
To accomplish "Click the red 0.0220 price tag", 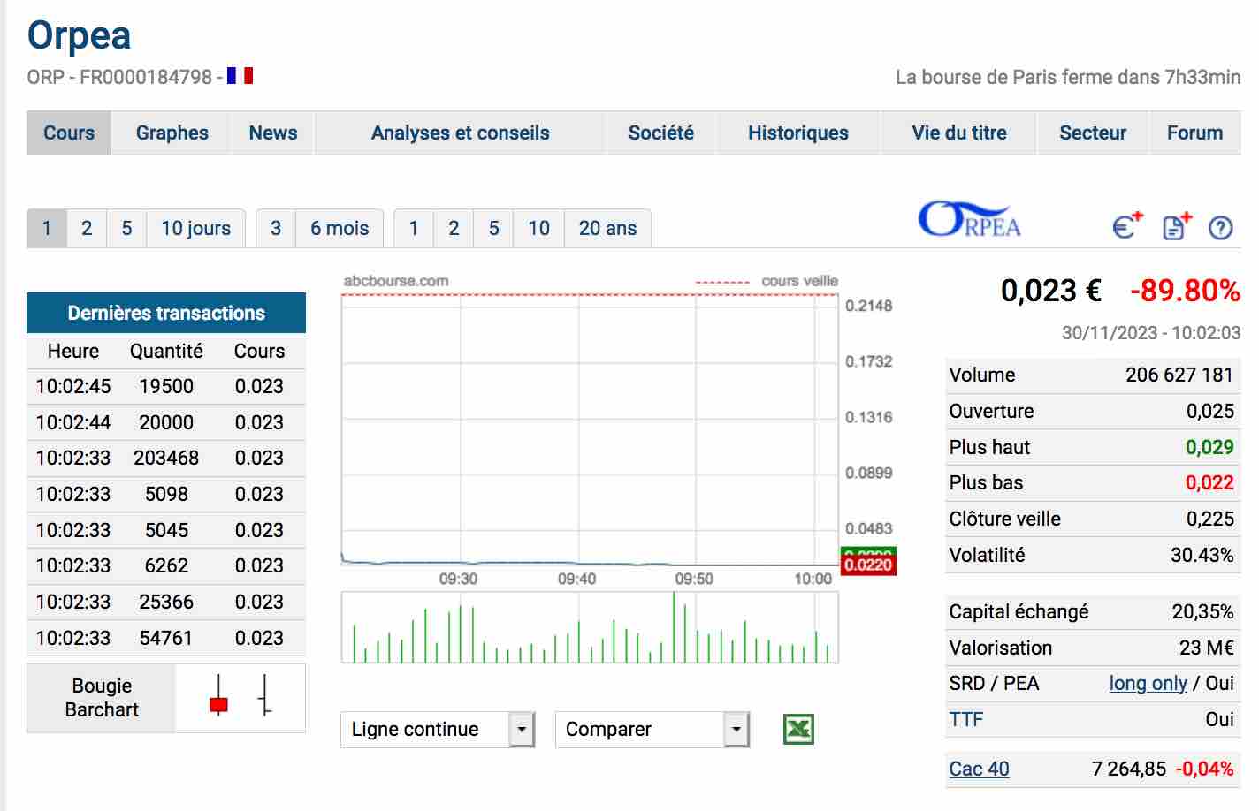I will click(x=868, y=565).
